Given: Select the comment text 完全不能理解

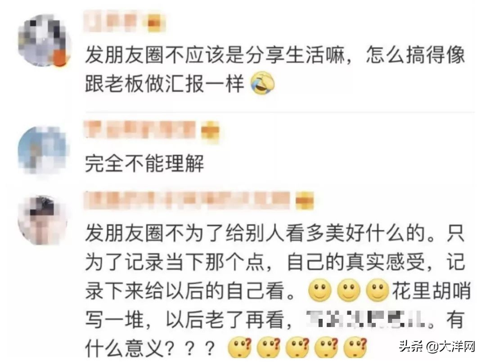Looking at the screenshot, I should click(145, 163).
